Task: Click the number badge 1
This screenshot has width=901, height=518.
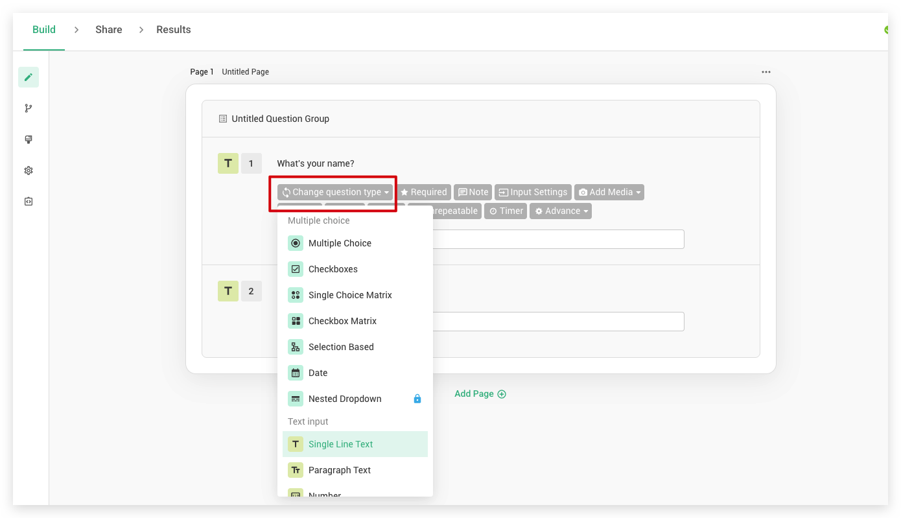Action: pos(252,163)
